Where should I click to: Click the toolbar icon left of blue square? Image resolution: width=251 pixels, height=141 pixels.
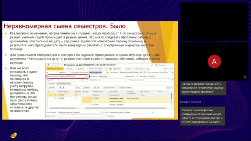(106, 69)
